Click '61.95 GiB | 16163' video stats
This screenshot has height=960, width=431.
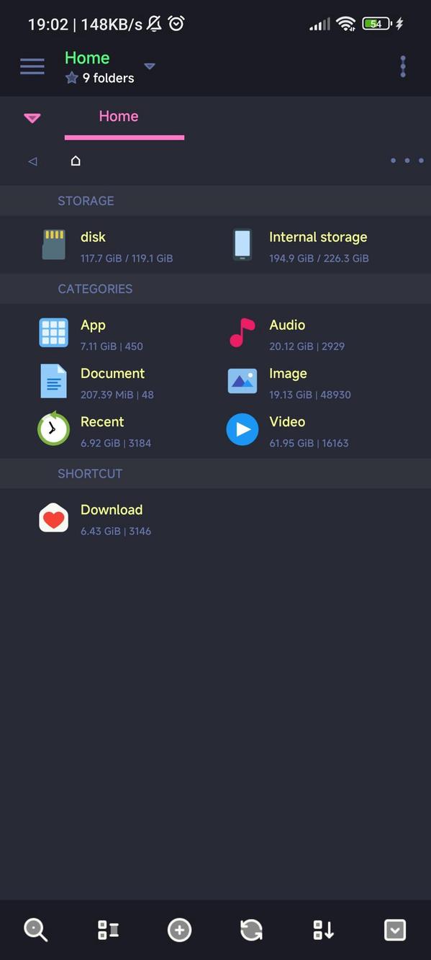(x=309, y=443)
